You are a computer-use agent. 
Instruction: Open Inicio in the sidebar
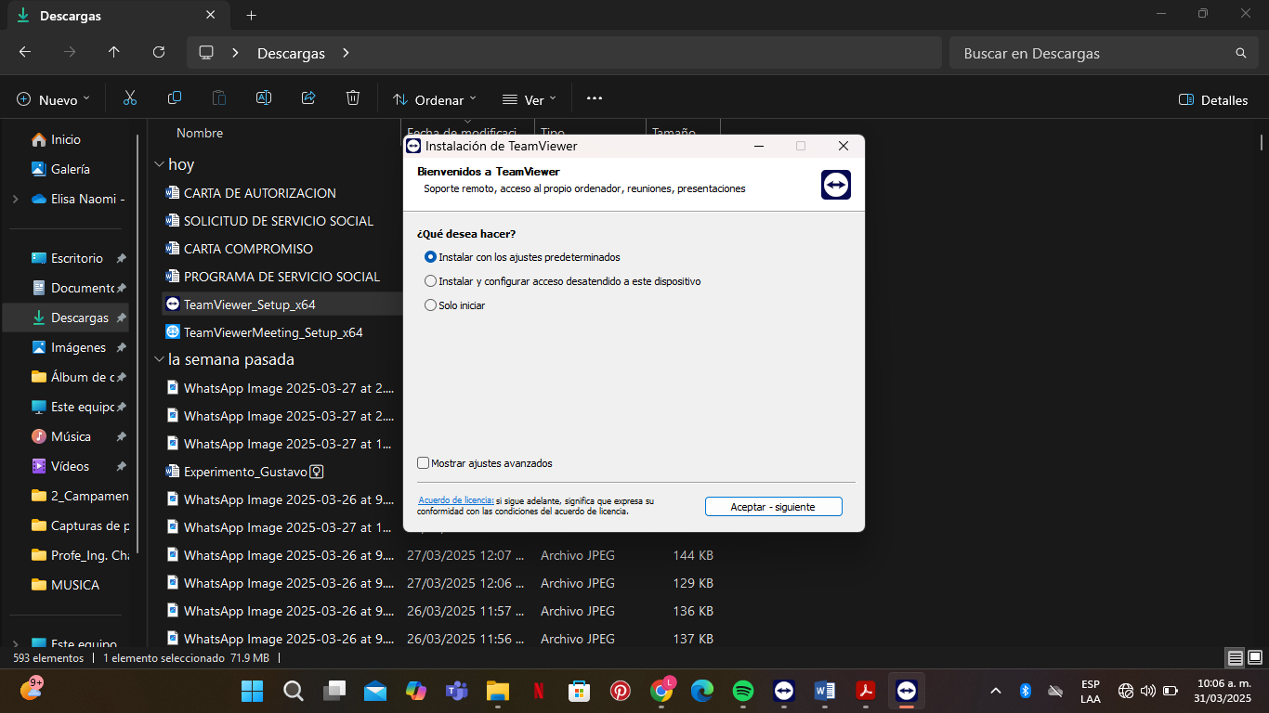(x=66, y=139)
